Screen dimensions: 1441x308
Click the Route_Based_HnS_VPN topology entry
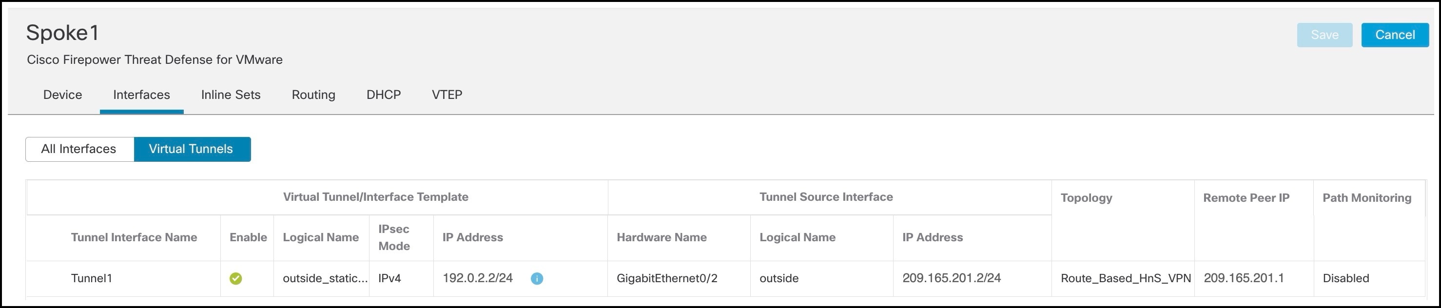click(1126, 278)
